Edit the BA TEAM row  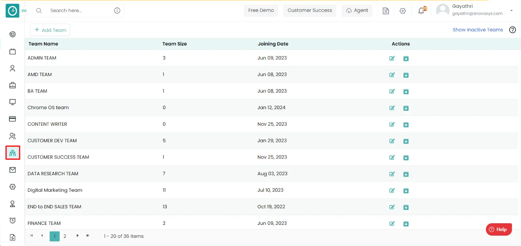point(392,91)
